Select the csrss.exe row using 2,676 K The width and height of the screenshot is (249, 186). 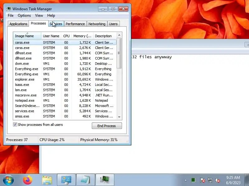(x=65, y=48)
